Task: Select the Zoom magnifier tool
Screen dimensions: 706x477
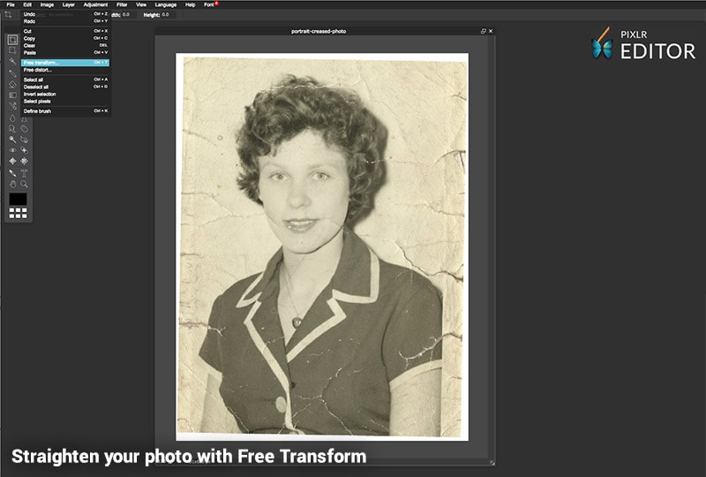Action: [24, 184]
